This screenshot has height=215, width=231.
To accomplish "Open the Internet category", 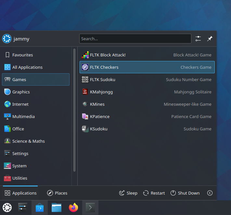I will [x=36, y=104].
